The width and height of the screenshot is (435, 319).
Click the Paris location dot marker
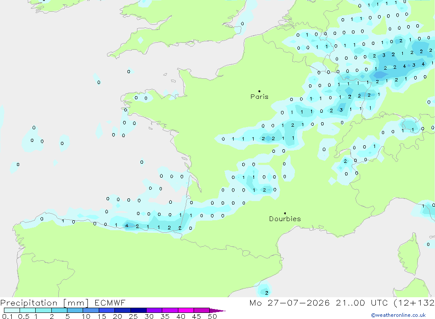(x=259, y=91)
